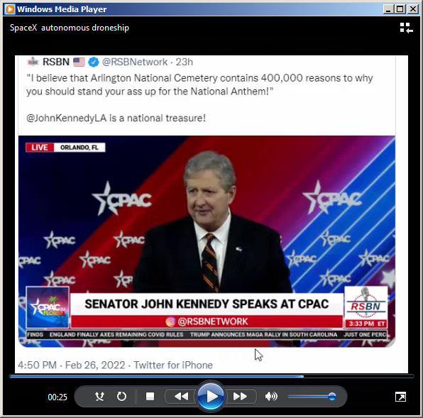Maximize the Windows Media Player window

coord(400,9)
